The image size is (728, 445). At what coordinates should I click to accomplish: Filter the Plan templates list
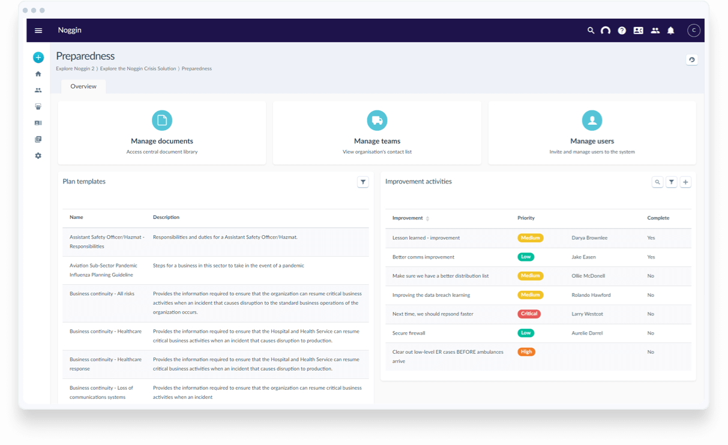pyautogui.click(x=363, y=182)
